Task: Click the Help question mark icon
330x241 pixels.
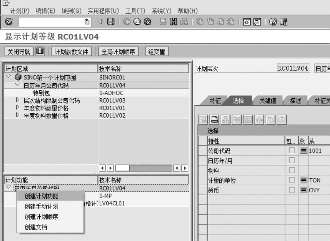Action: point(273,22)
